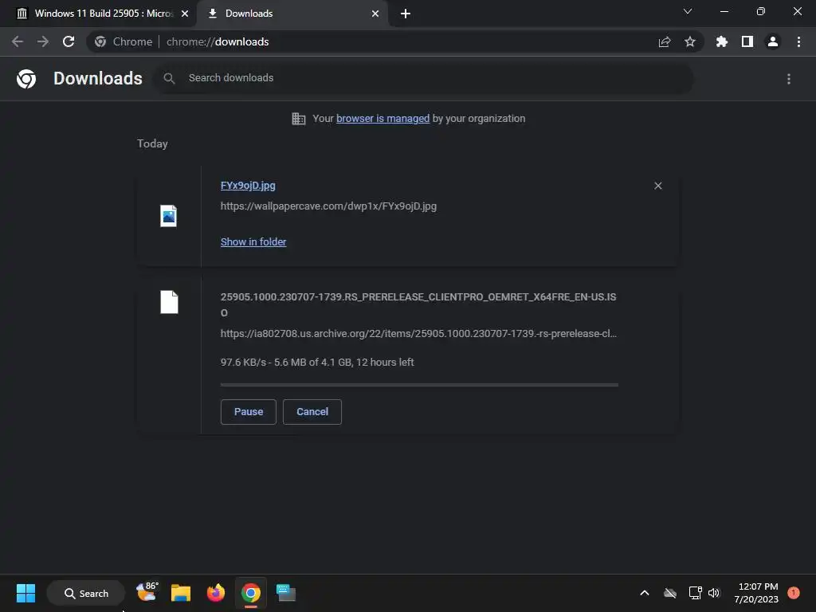Screen dimensions: 816x612
Task: Click the FYx9ojD.jpg image file icon
Action: pyautogui.click(x=168, y=216)
